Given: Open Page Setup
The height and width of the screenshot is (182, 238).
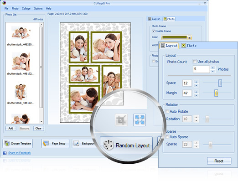Looking at the screenshot, I should pyautogui.click(x=55, y=143).
